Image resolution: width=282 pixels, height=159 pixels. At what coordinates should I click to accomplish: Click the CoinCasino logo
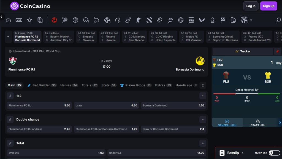[x=30, y=6]
